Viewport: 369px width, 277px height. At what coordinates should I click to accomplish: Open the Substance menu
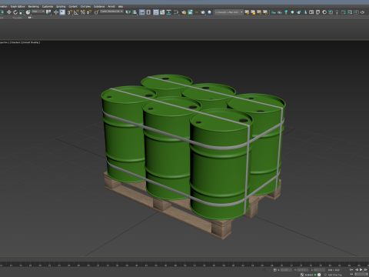pos(99,6)
